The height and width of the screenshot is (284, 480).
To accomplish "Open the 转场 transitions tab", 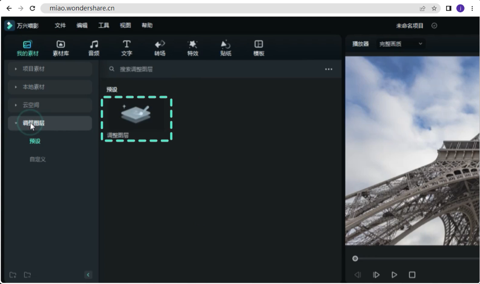I will pyautogui.click(x=159, y=48).
